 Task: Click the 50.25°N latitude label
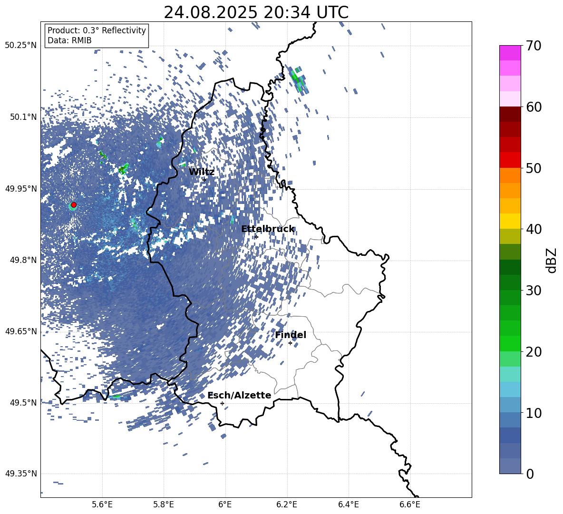(21, 46)
